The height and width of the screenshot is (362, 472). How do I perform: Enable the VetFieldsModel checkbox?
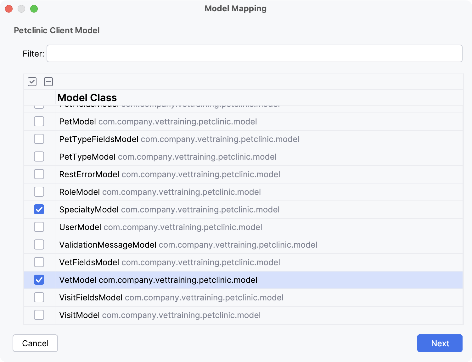click(39, 262)
